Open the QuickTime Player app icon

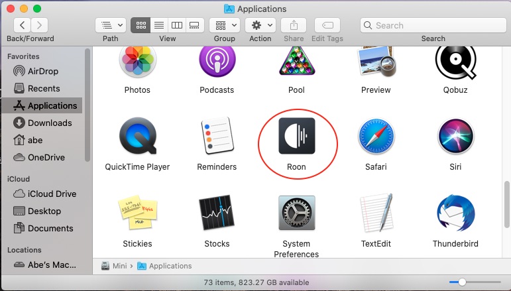[x=137, y=136]
